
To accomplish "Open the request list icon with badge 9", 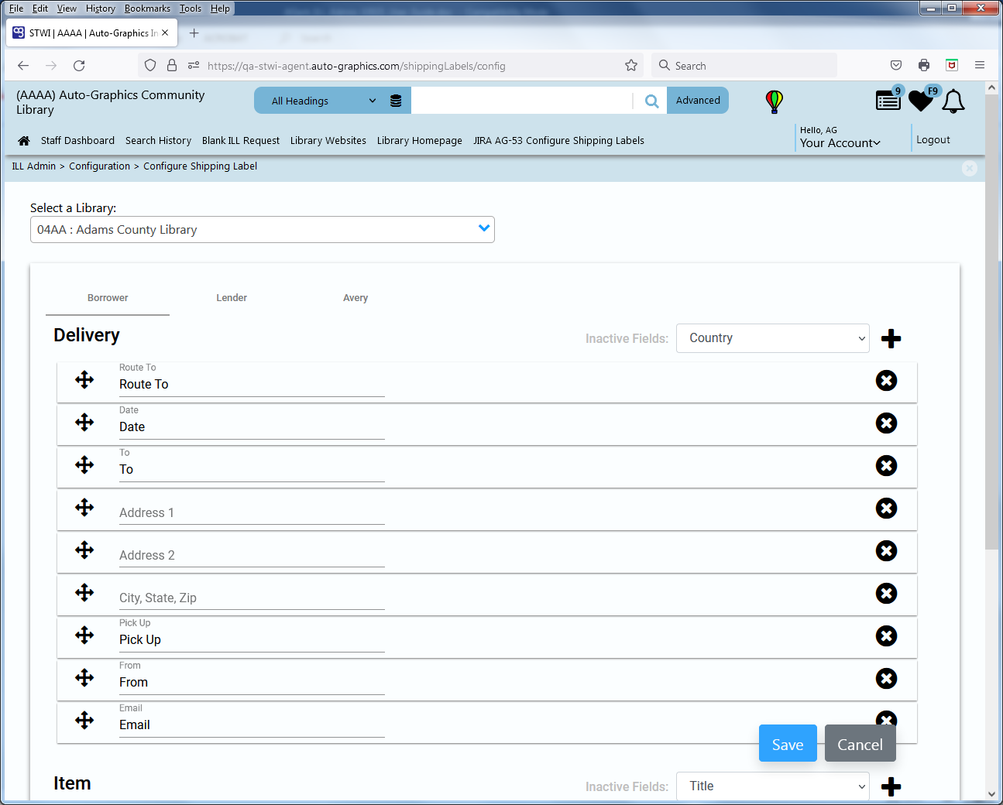I will point(888,100).
